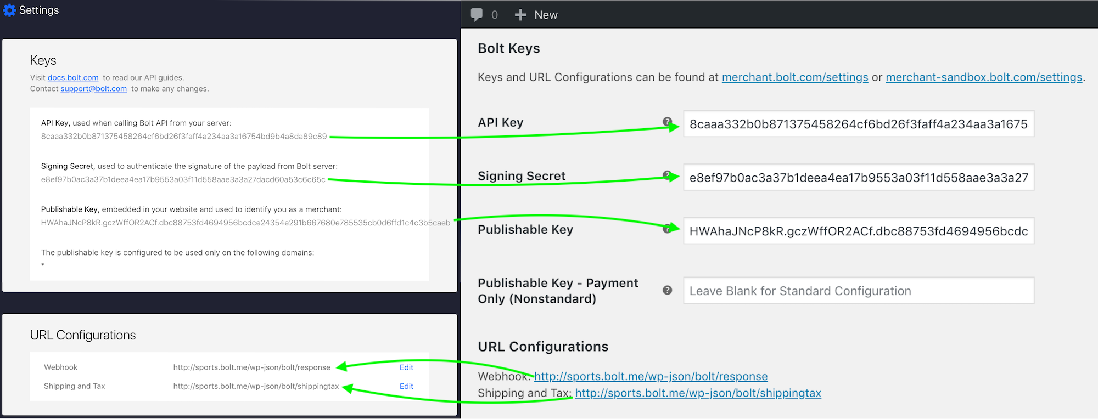Open docs.bolt.com link
Image resolution: width=1098 pixels, height=419 pixels.
73,78
